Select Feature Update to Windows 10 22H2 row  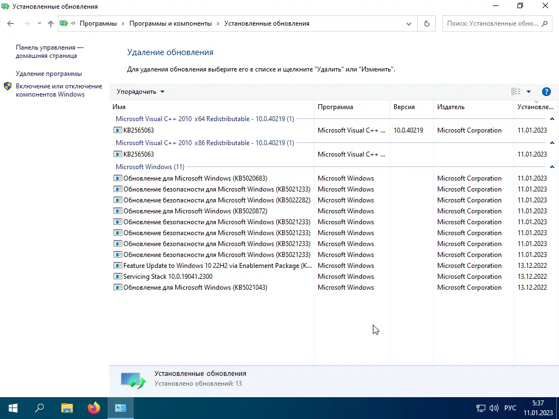point(333,266)
